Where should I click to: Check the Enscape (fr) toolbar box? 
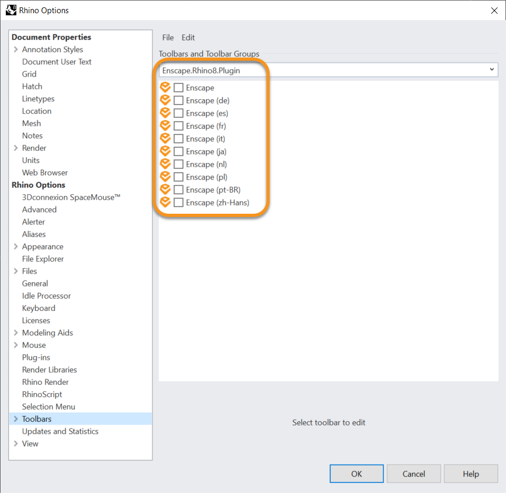(x=178, y=126)
